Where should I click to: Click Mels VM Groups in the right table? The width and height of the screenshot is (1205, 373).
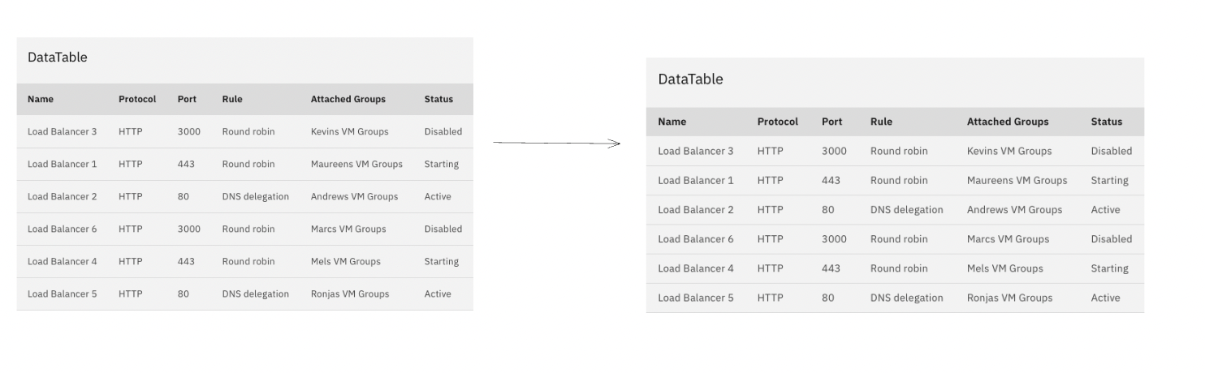pos(1004,268)
